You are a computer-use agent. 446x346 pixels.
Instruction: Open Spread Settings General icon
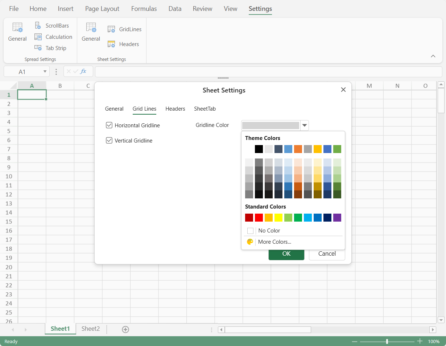click(17, 28)
